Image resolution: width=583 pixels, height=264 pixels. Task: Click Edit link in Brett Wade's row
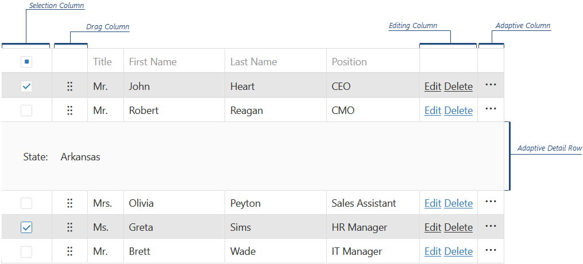(433, 251)
